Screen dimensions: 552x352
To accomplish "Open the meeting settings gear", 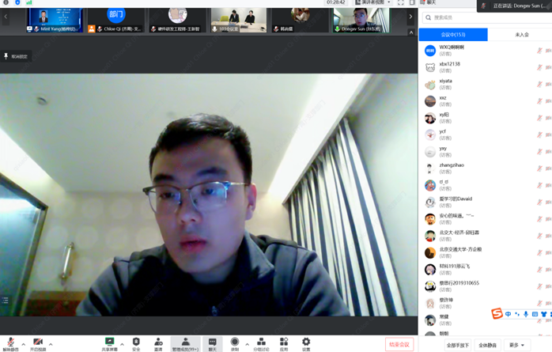I will point(306,343).
